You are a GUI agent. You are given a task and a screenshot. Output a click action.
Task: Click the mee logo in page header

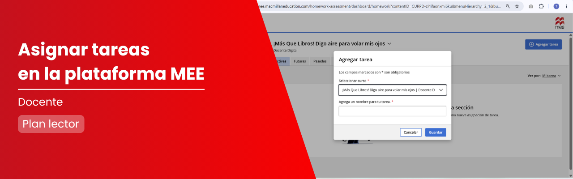pyautogui.click(x=560, y=23)
